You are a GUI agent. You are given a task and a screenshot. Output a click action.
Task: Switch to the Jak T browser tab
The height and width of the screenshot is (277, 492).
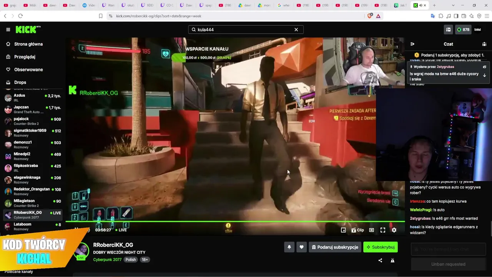pyautogui.click(x=401, y=5)
